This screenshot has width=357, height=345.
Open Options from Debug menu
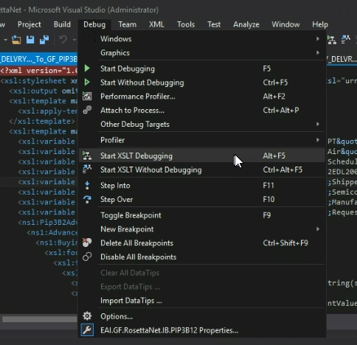click(202, 316)
